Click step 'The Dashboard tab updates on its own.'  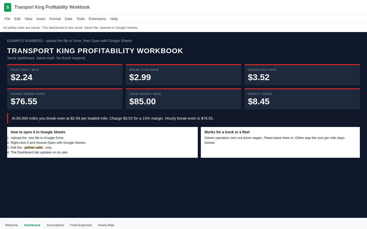coord(40,152)
